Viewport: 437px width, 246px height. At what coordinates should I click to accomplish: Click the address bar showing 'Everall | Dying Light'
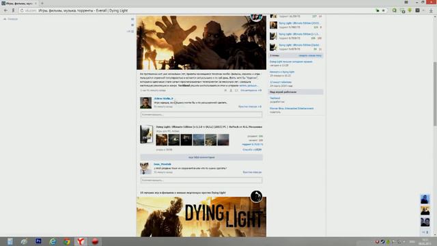(195, 11)
